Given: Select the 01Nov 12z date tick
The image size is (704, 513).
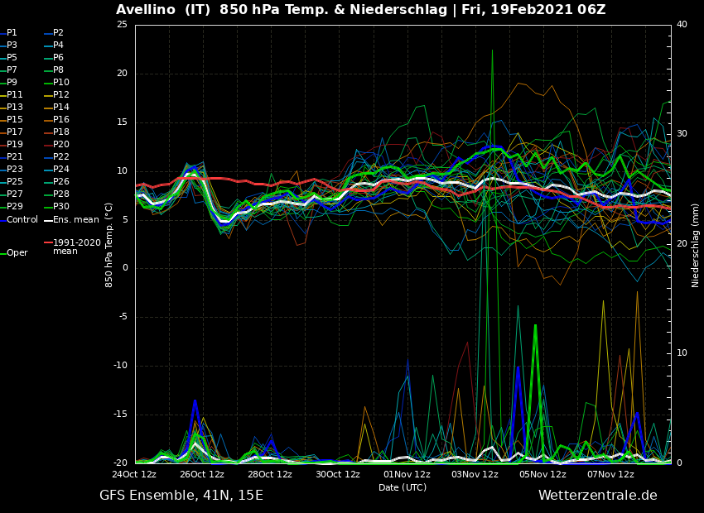Looking at the screenshot, I should (407, 474).
